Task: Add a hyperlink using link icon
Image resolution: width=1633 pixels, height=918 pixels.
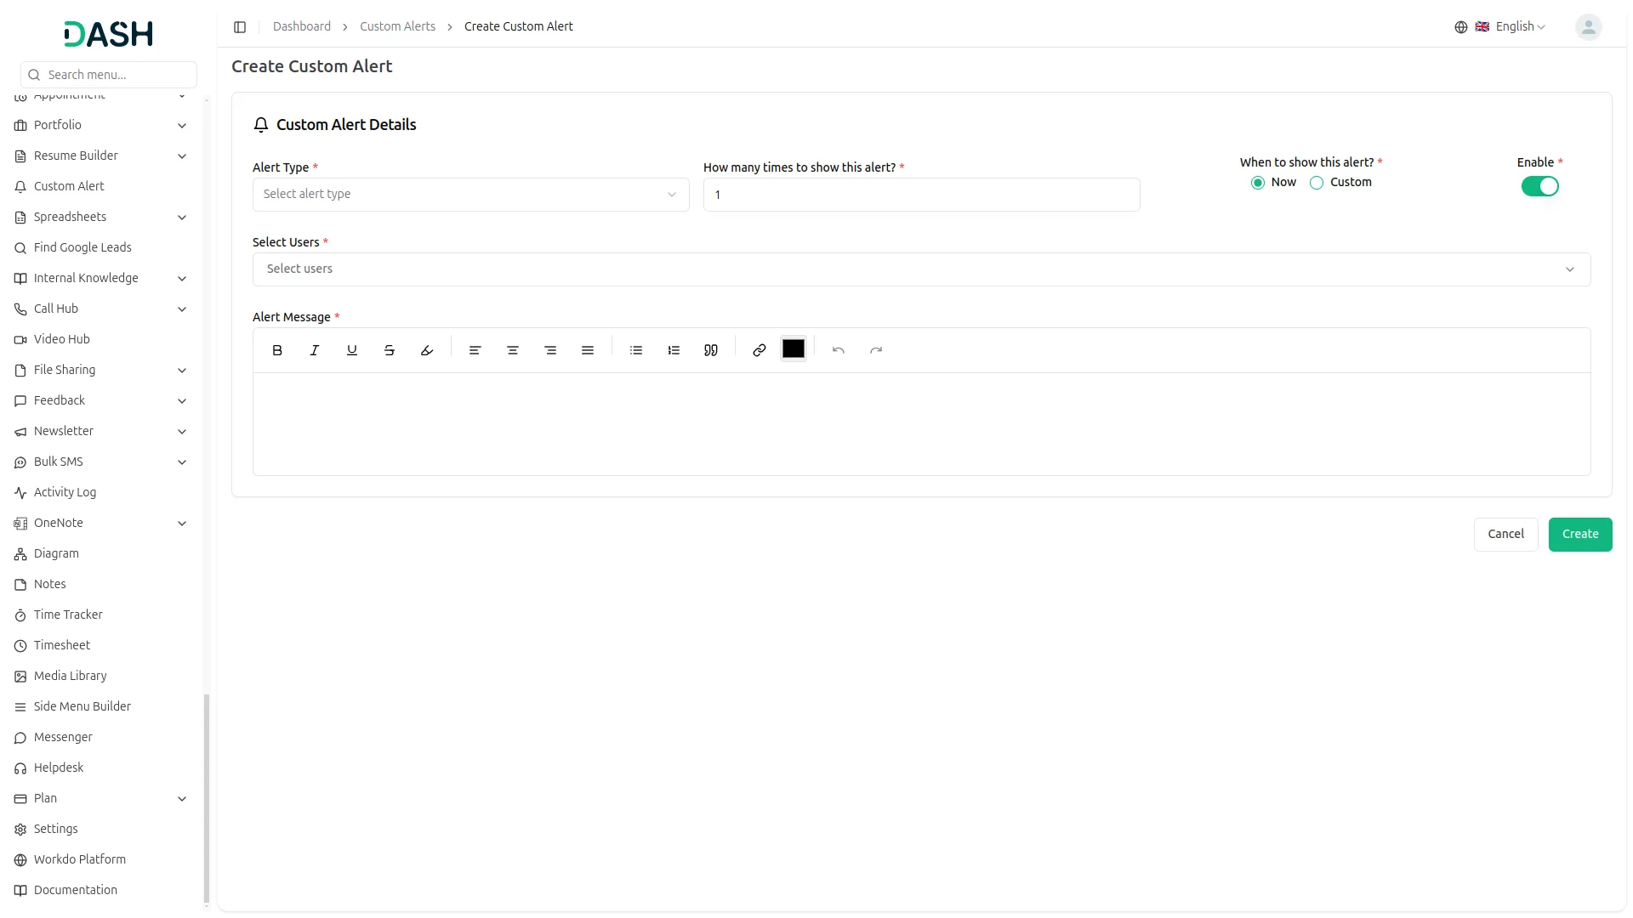Action: 760,350
